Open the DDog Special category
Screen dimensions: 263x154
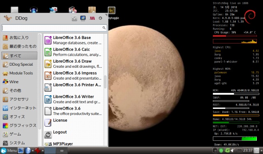19,64
